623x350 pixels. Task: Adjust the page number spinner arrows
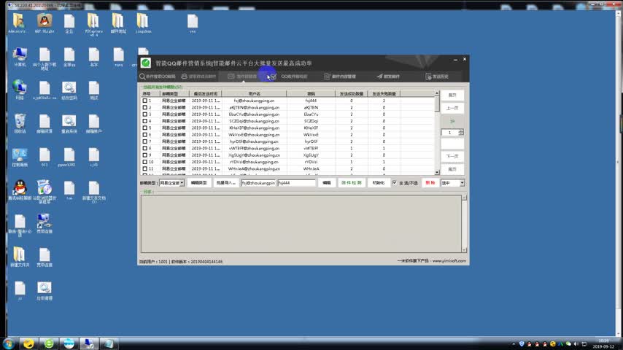(461, 132)
